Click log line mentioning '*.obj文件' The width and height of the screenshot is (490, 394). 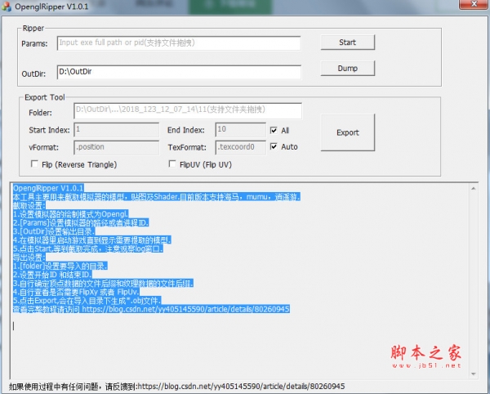(87, 301)
